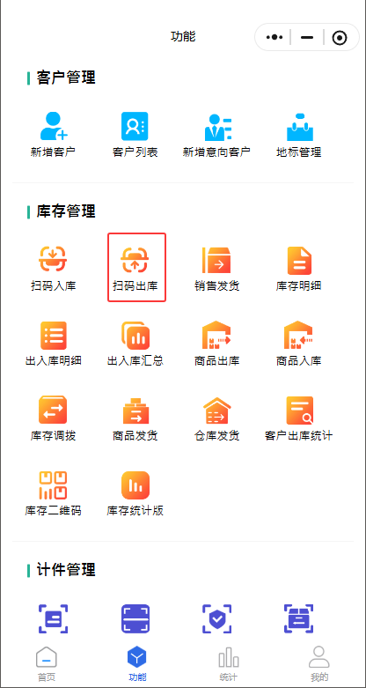The height and width of the screenshot is (688, 366).
Task: Switch to the 首页 home tab
Action: click(x=46, y=664)
